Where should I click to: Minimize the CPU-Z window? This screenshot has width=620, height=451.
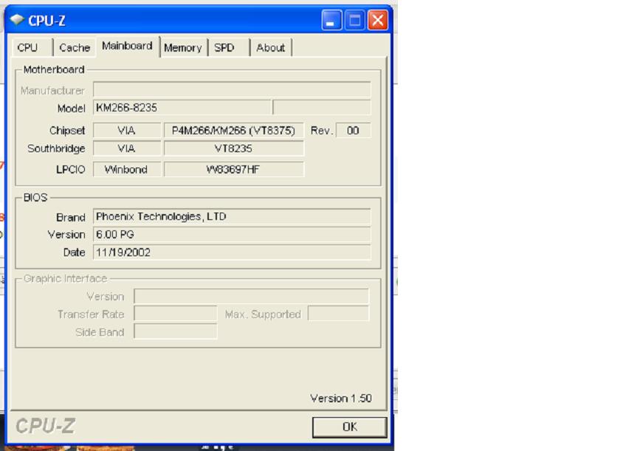click(331, 20)
